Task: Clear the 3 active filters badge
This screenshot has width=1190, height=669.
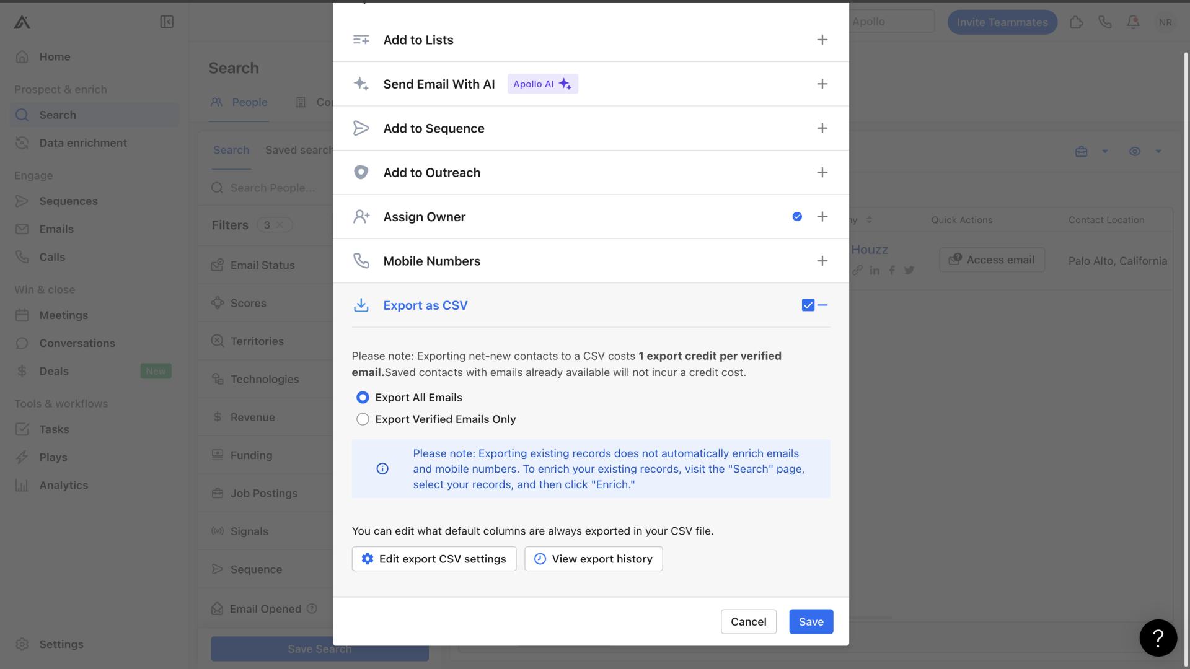Action: point(280,225)
